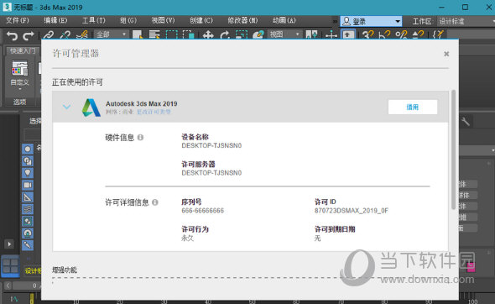Open the 选项 panel label dropdown

[19, 102]
